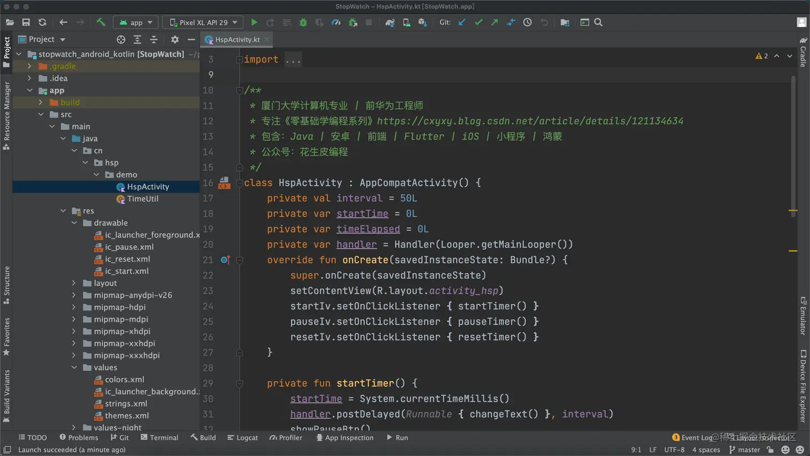Click the master git branch widget
The width and height of the screenshot is (810, 456).
(744, 450)
